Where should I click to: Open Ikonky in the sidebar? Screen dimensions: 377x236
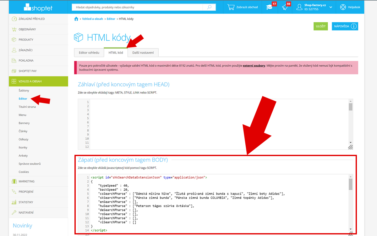pyautogui.click(x=23, y=147)
